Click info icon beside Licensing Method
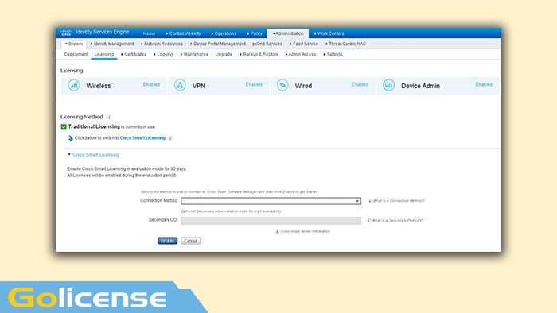 point(110,117)
